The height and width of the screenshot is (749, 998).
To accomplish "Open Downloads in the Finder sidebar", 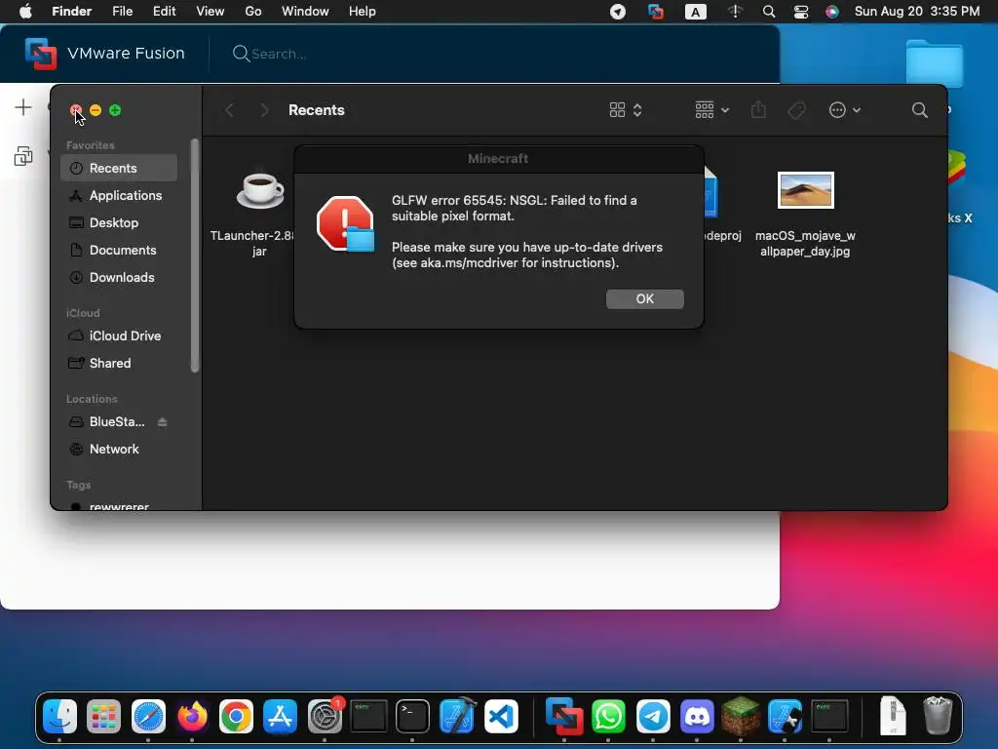I will (118, 277).
